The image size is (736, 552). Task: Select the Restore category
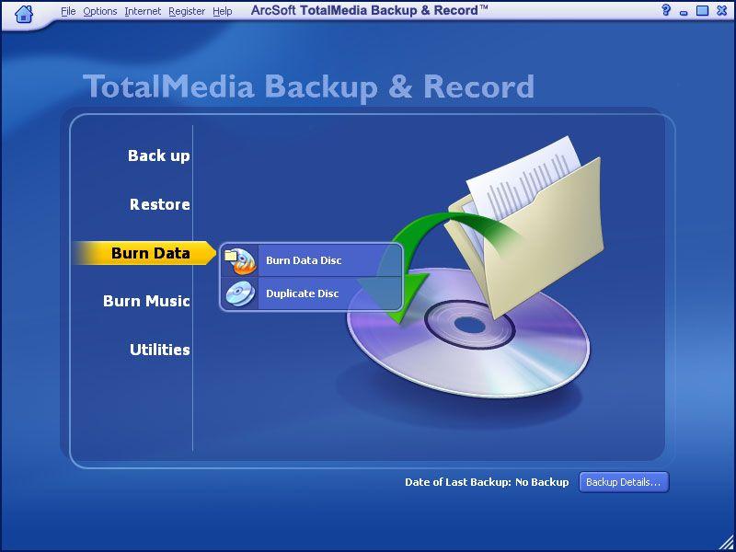click(159, 204)
